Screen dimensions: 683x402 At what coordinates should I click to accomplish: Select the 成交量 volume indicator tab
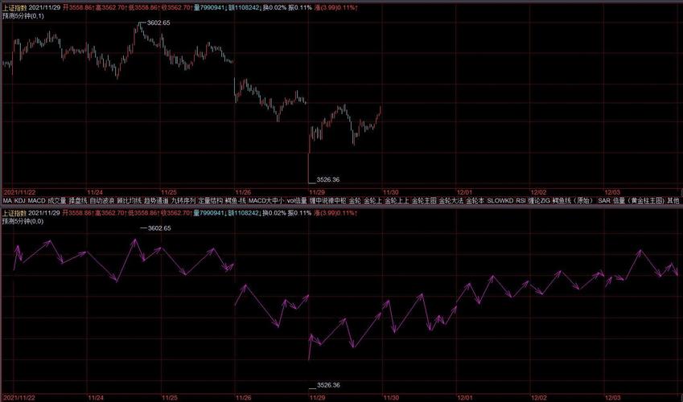(x=57, y=200)
